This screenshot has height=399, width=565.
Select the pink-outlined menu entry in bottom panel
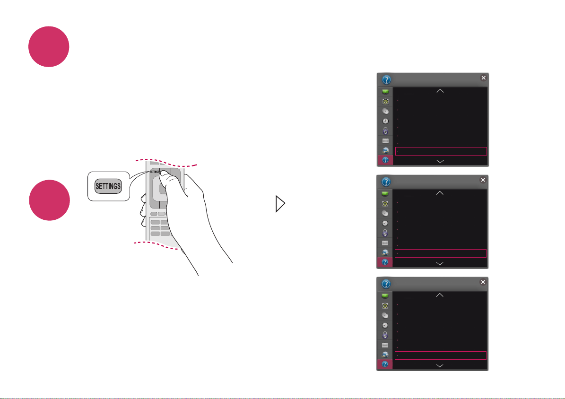coord(441,355)
